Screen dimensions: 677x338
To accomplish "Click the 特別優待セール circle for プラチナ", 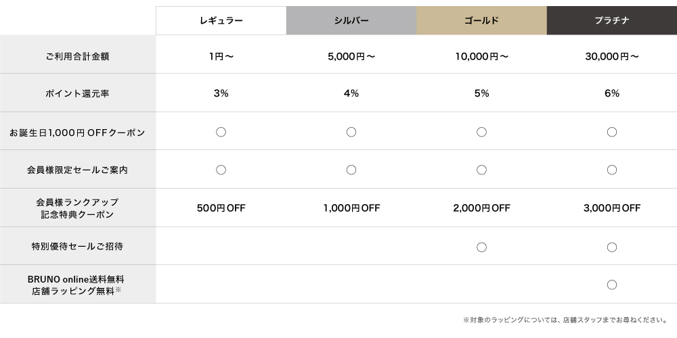I will [612, 247].
